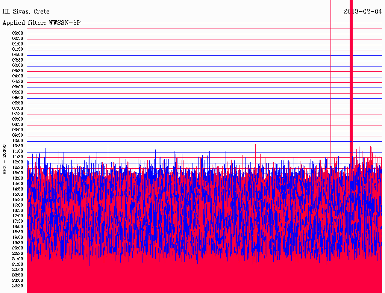Click the thick red vertical spike band
This screenshot has width=385, height=293.
point(351,81)
